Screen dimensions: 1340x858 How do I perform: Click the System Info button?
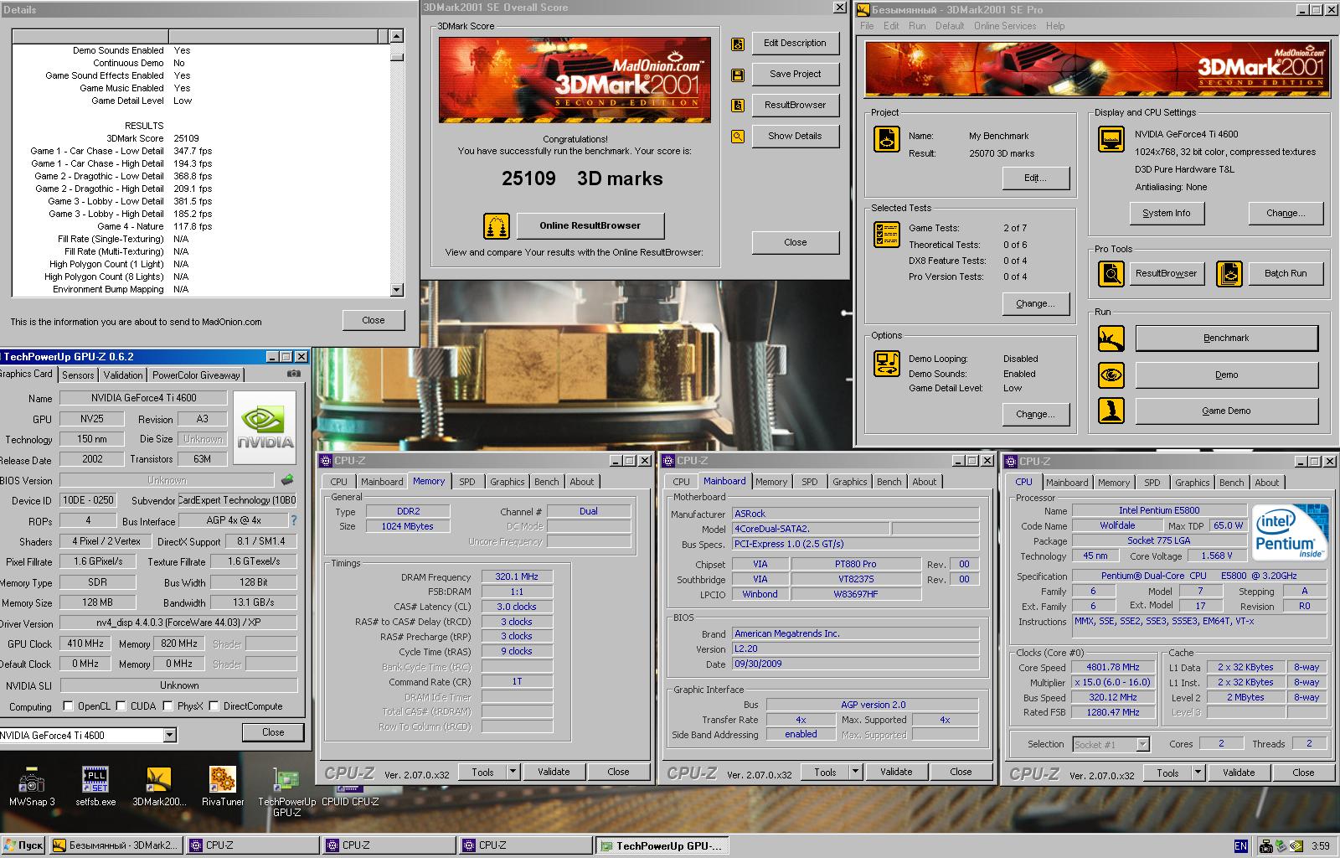click(x=1166, y=213)
